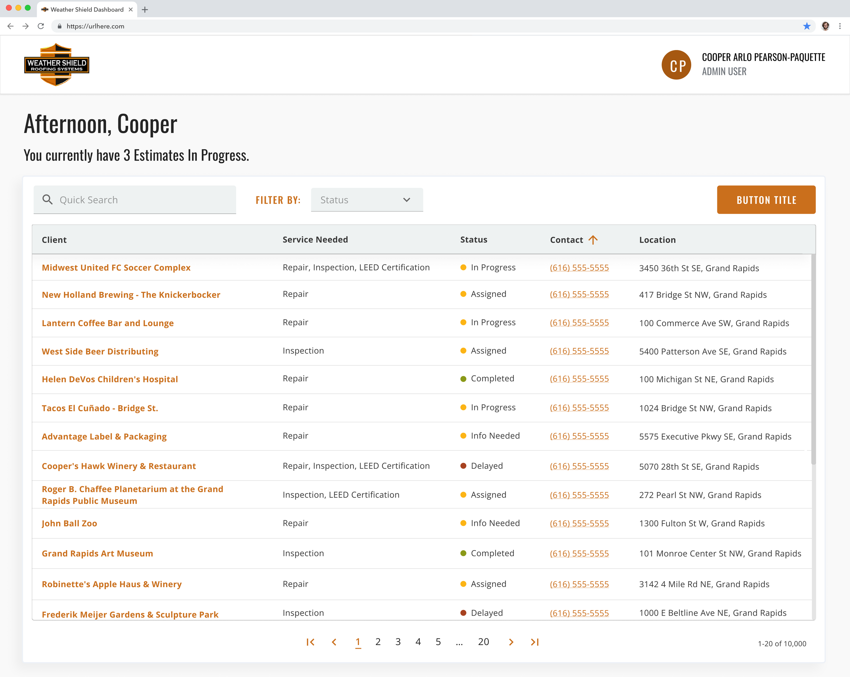Image resolution: width=850 pixels, height=677 pixels.
Task: Click the table vertical scrollbar
Action: (813, 359)
